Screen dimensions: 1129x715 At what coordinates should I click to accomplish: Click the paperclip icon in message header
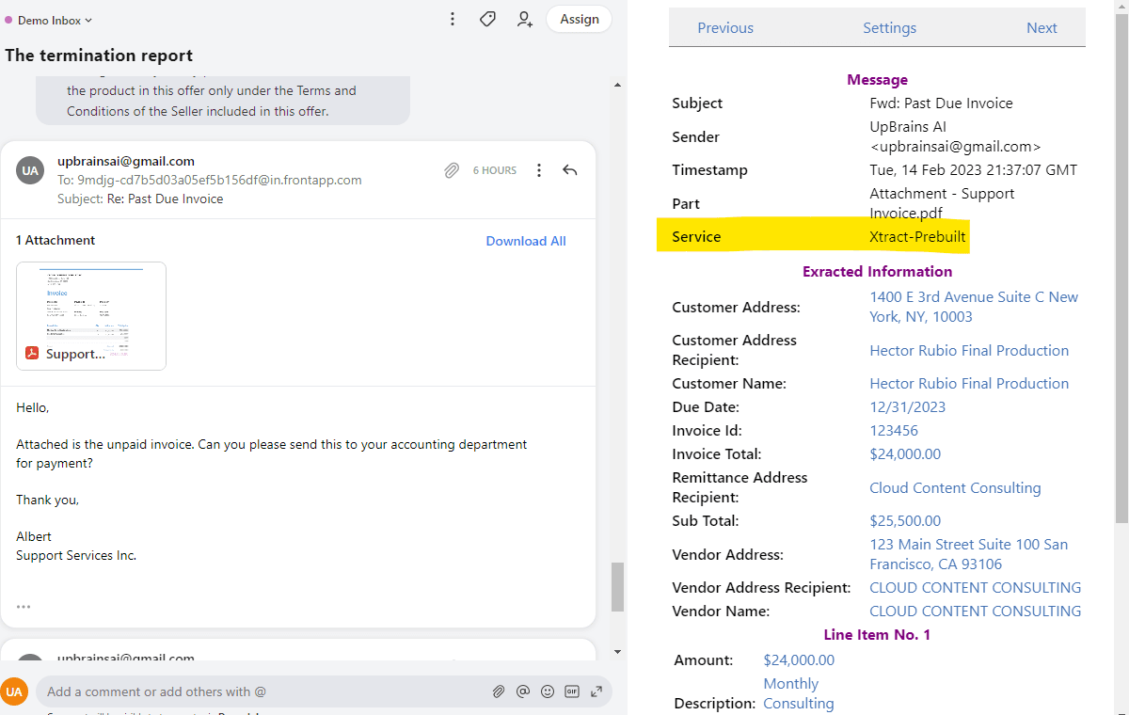point(452,170)
